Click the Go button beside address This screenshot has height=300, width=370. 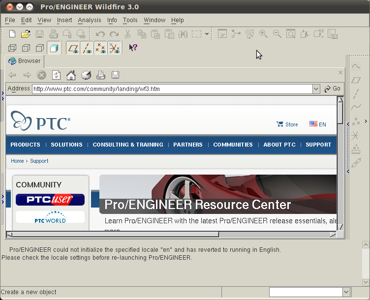pyautogui.click(x=332, y=89)
